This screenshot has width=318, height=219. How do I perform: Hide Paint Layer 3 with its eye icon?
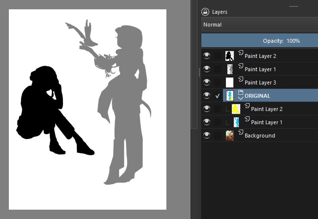206,82
